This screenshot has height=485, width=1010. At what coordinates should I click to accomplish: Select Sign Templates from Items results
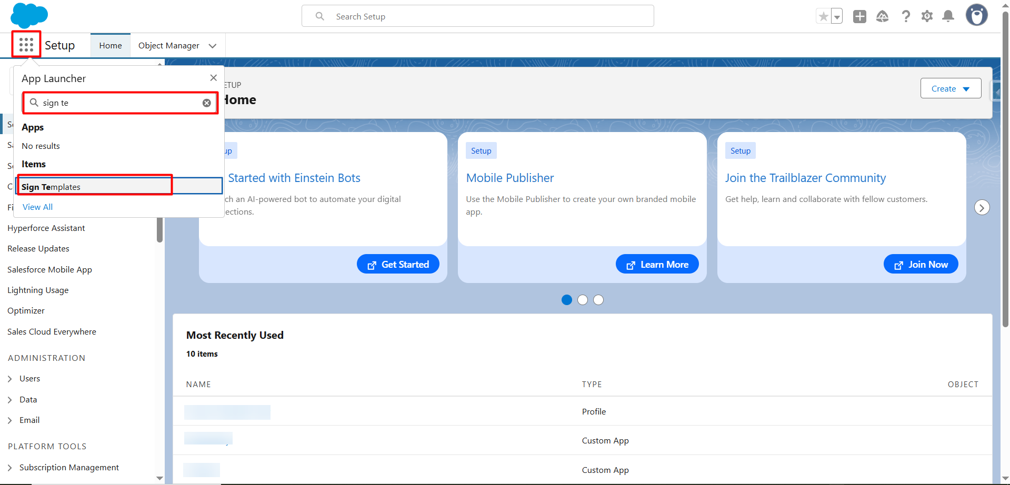(120, 187)
